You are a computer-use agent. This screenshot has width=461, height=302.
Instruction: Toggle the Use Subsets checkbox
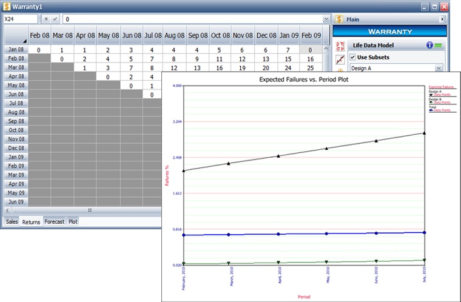[x=353, y=57]
